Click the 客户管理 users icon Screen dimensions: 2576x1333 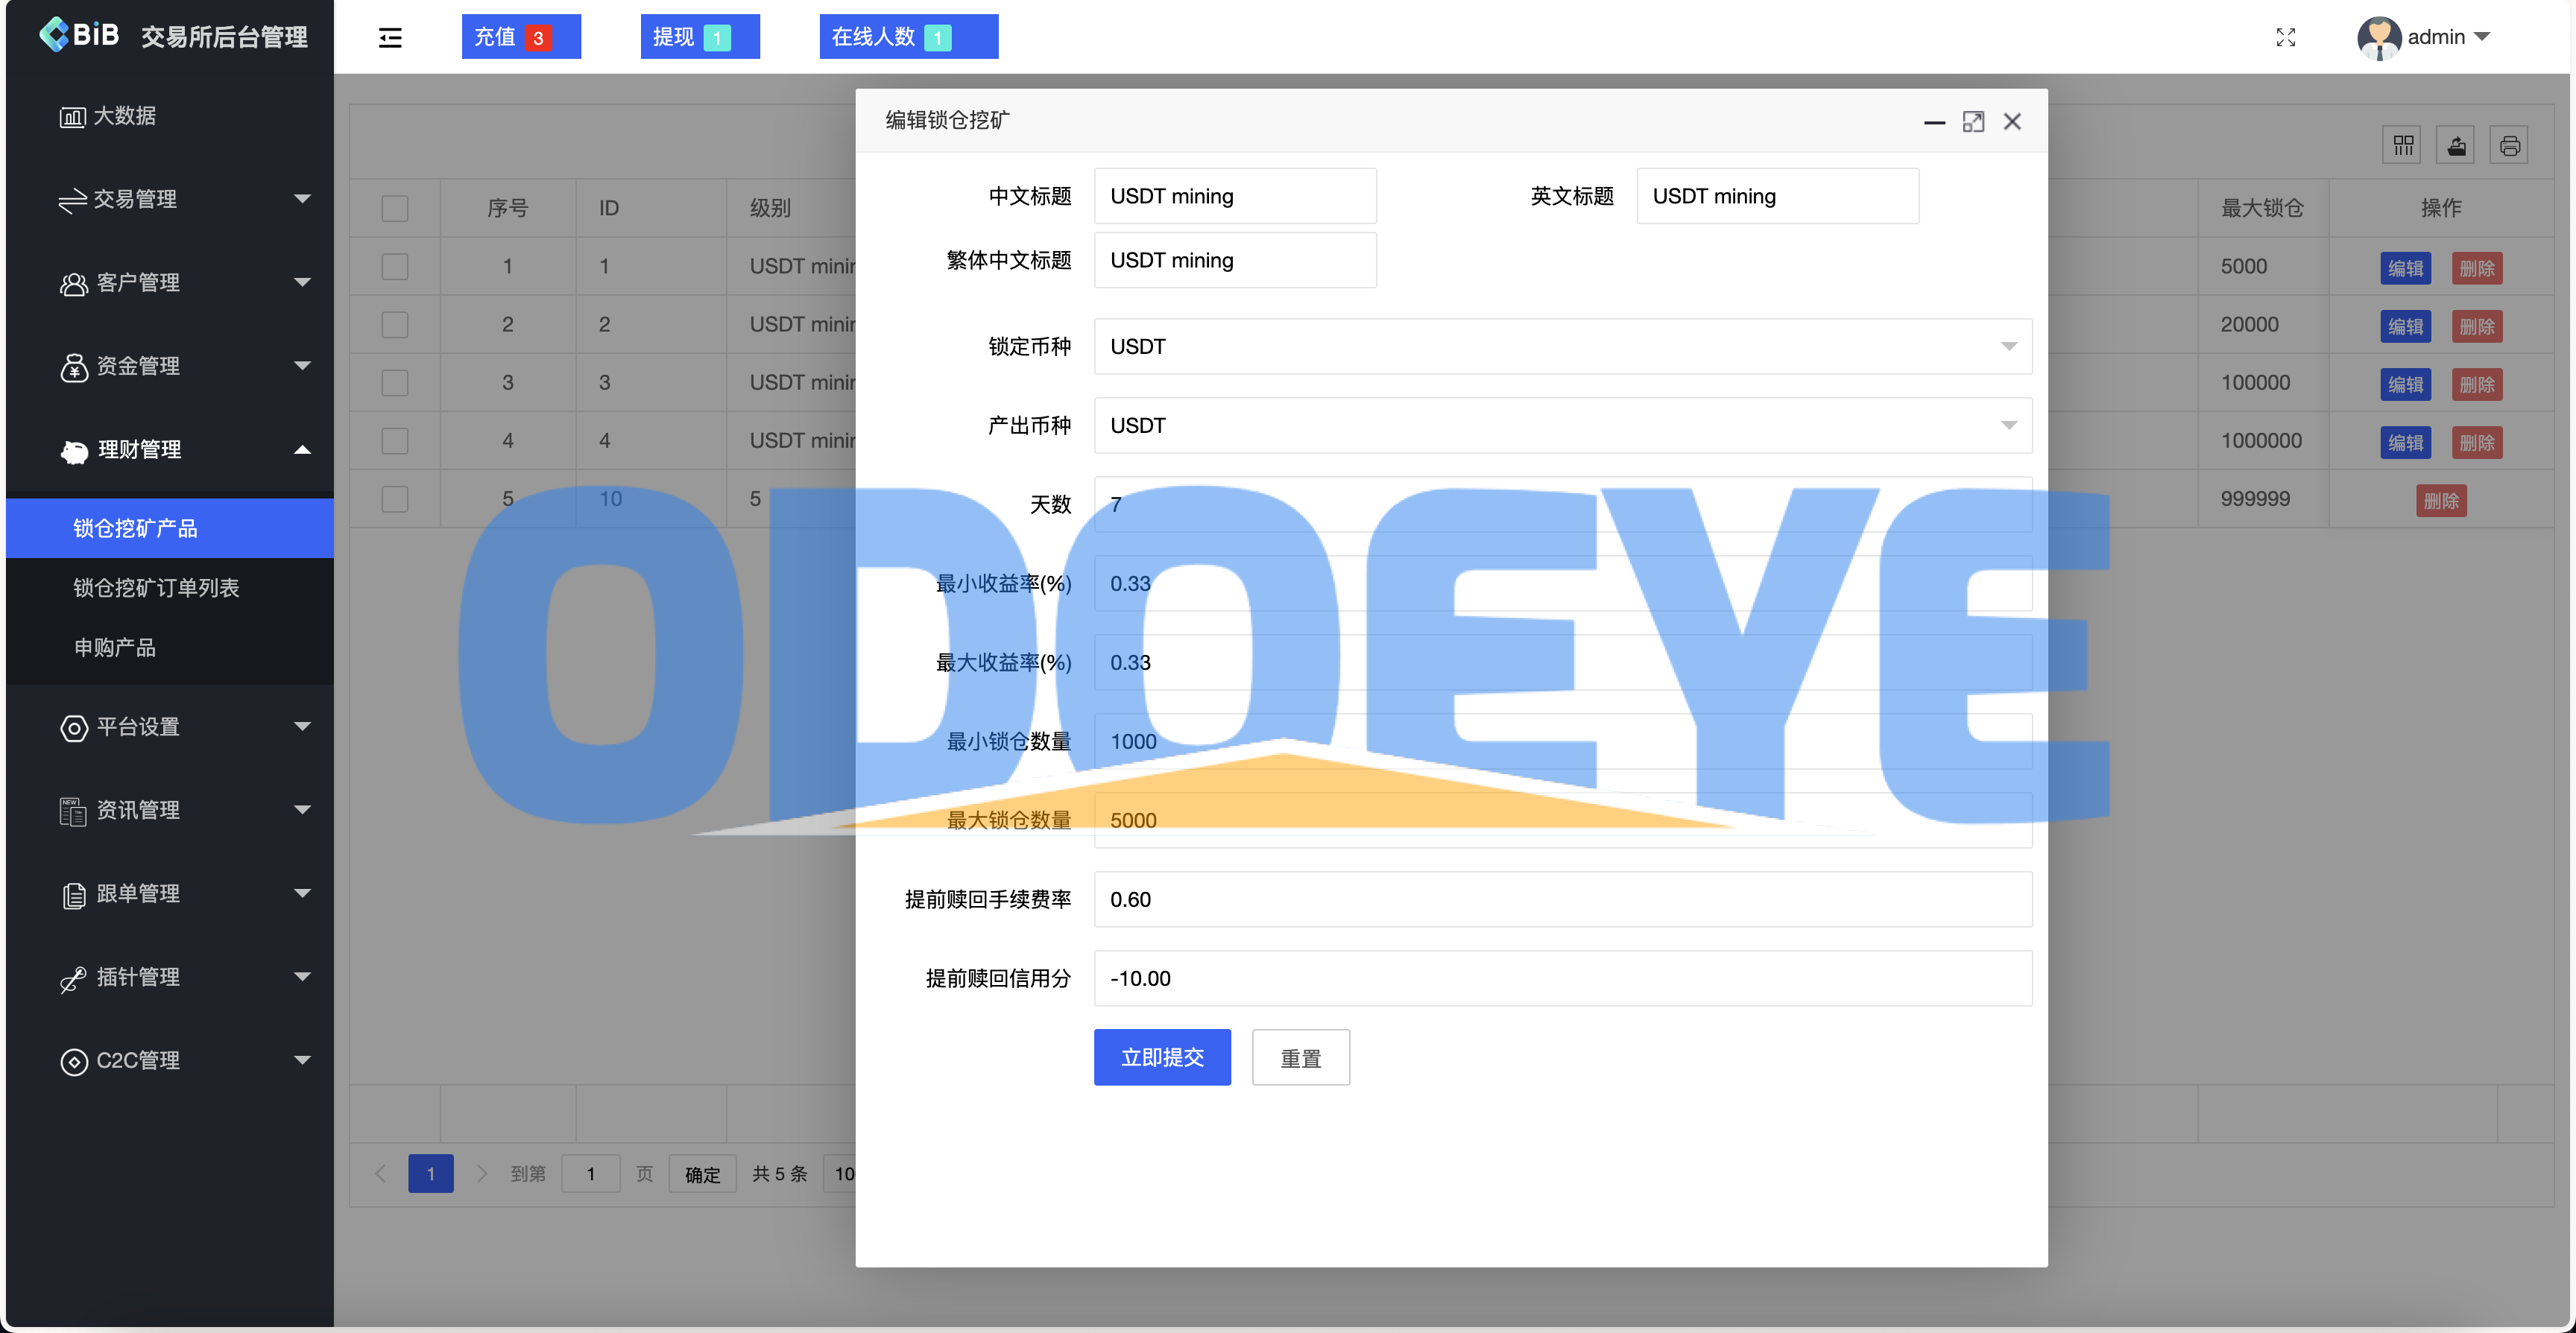tap(73, 284)
